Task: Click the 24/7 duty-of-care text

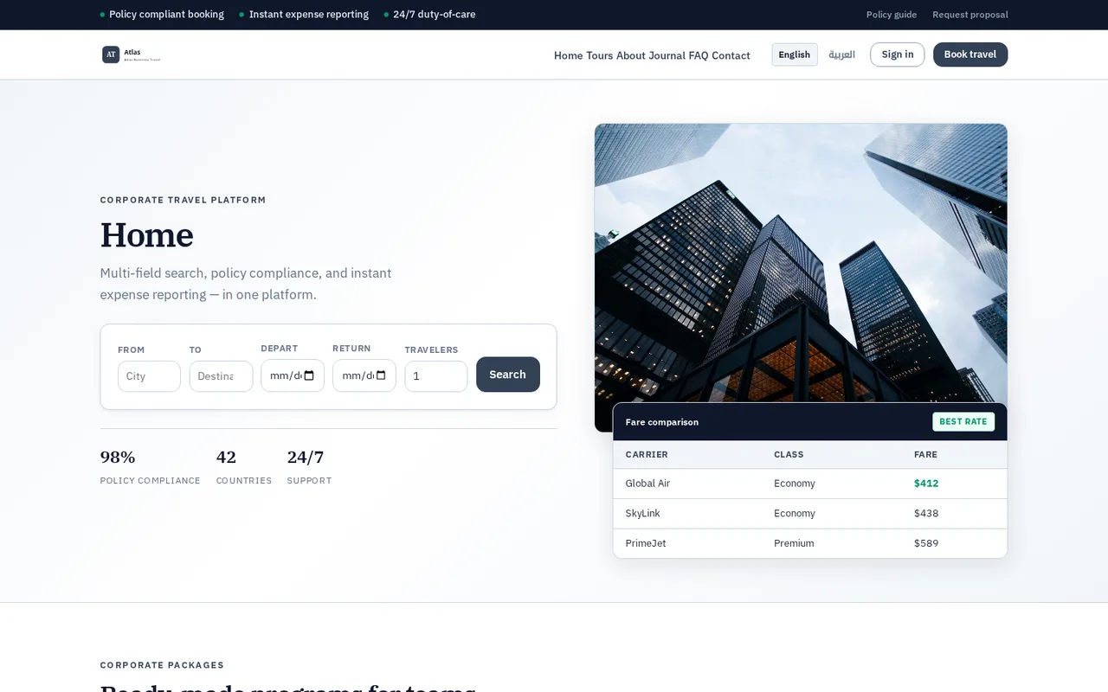Action: tap(435, 15)
